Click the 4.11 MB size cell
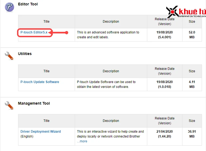 click(192, 84)
